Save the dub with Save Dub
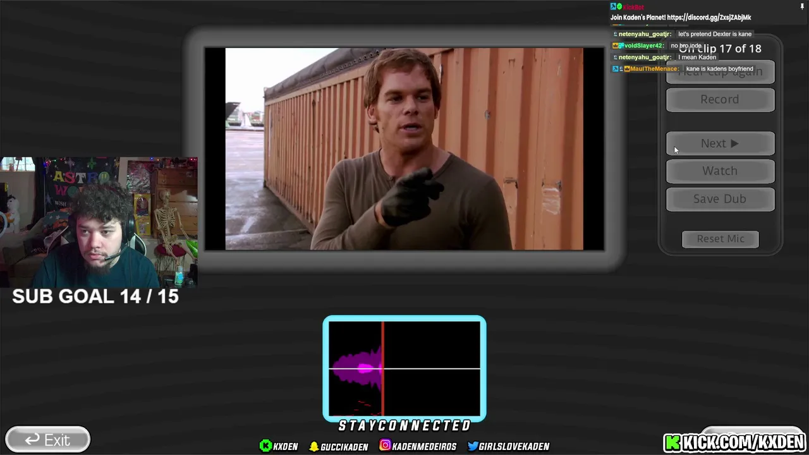 point(720,199)
